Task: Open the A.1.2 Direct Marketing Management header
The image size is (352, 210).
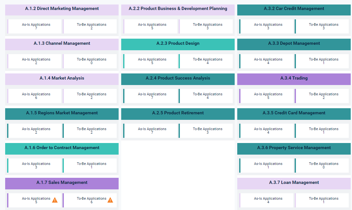Action: 62,9
